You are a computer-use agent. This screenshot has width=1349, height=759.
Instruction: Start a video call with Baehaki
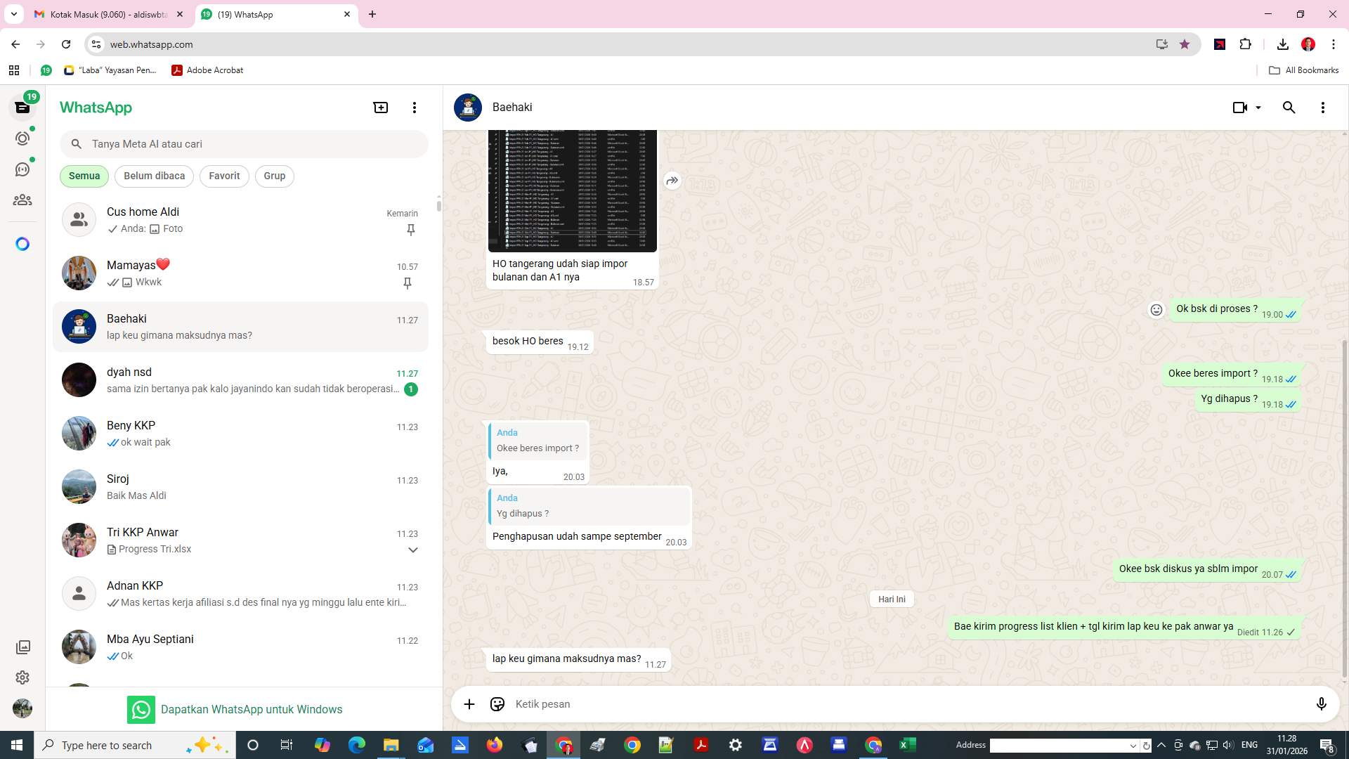(x=1239, y=108)
